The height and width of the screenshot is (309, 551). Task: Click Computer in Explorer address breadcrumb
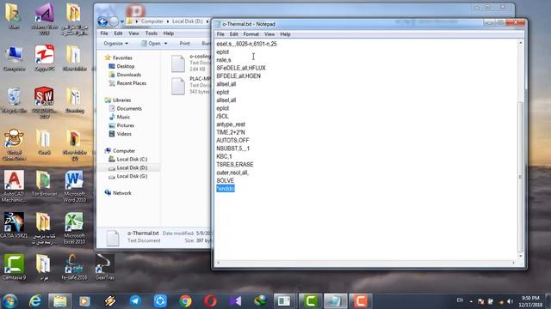[152, 21]
